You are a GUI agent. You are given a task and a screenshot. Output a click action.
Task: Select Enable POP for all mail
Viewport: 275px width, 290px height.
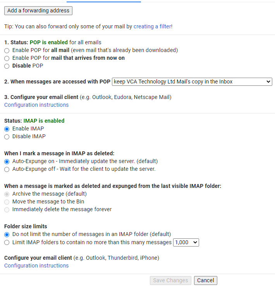point(7,50)
